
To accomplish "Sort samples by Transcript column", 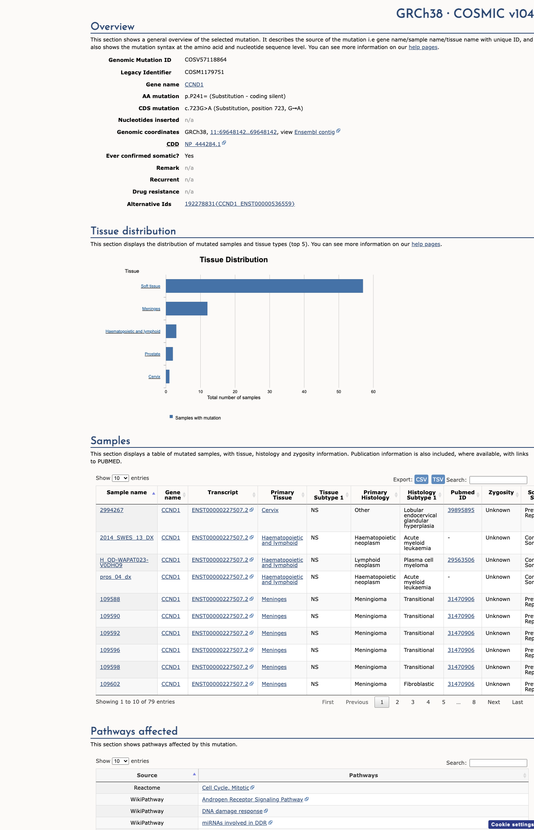I will [223, 495].
